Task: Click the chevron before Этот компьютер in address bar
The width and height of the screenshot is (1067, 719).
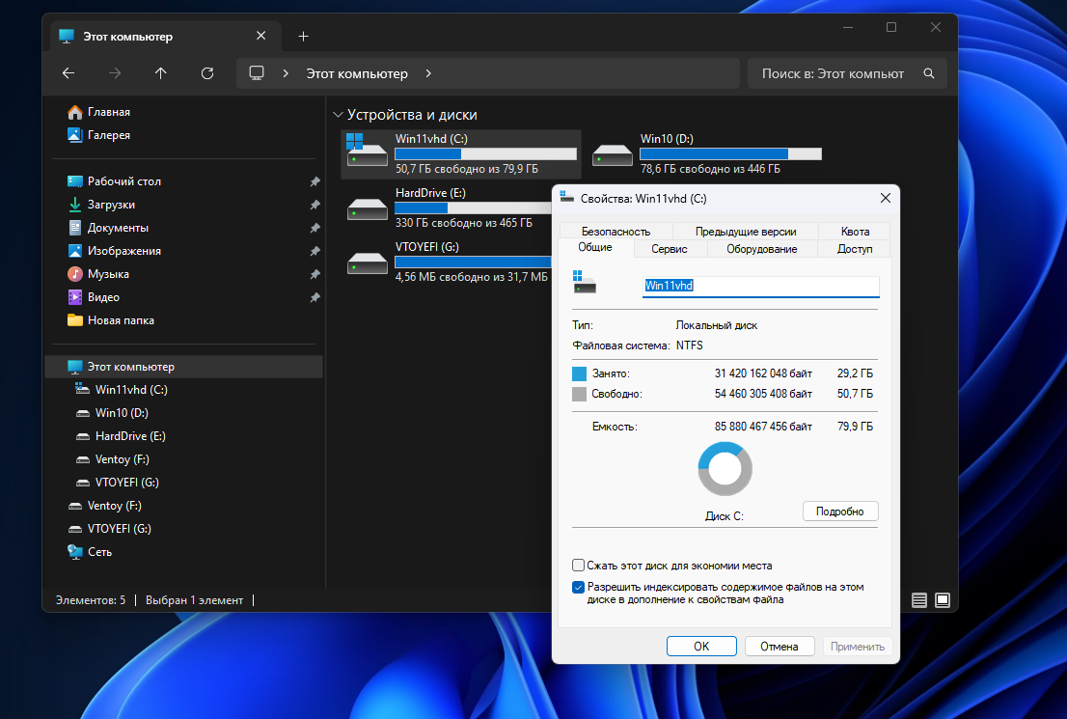Action: (286, 73)
